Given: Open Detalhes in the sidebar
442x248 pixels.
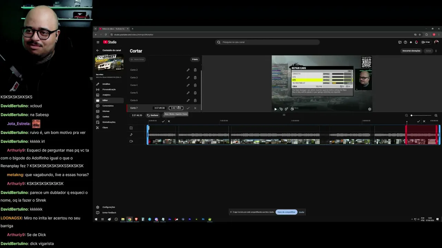Looking at the screenshot, I should [109, 84].
